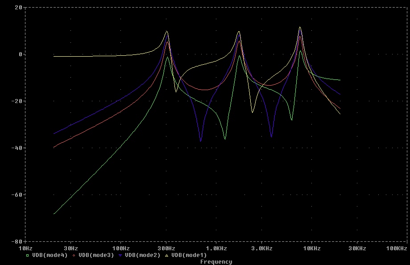
Task: Click the -80 y-axis tick label
Action: coord(17,241)
